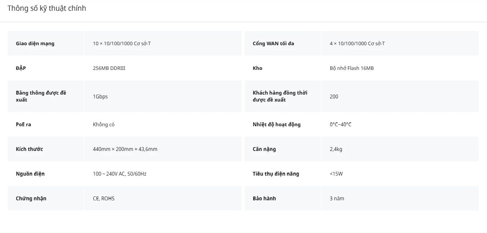The image size is (487, 233).
Task: Select the 'Kích thước' label
Action: pos(30,149)
